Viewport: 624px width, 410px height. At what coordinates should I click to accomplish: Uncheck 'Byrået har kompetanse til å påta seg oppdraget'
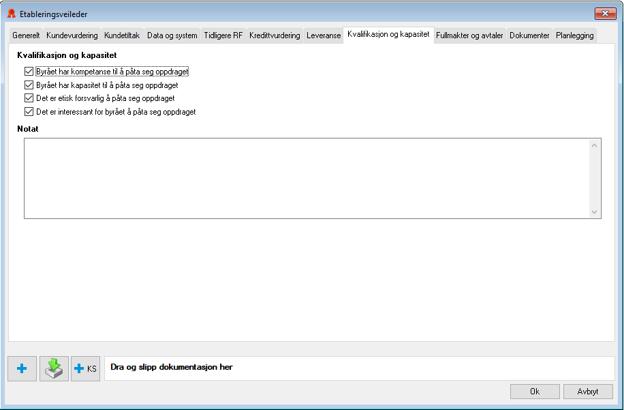(x=29, y=72)
